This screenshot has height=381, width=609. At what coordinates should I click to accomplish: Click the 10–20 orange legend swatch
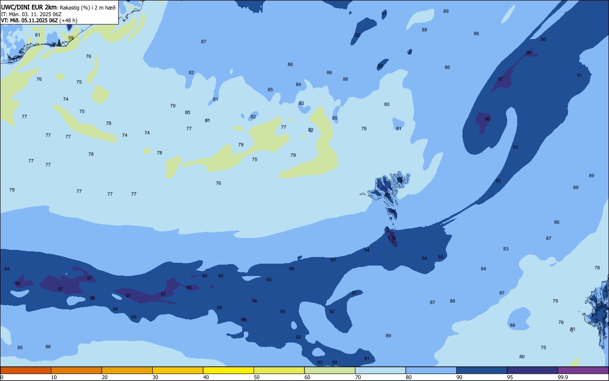(76, 371)
